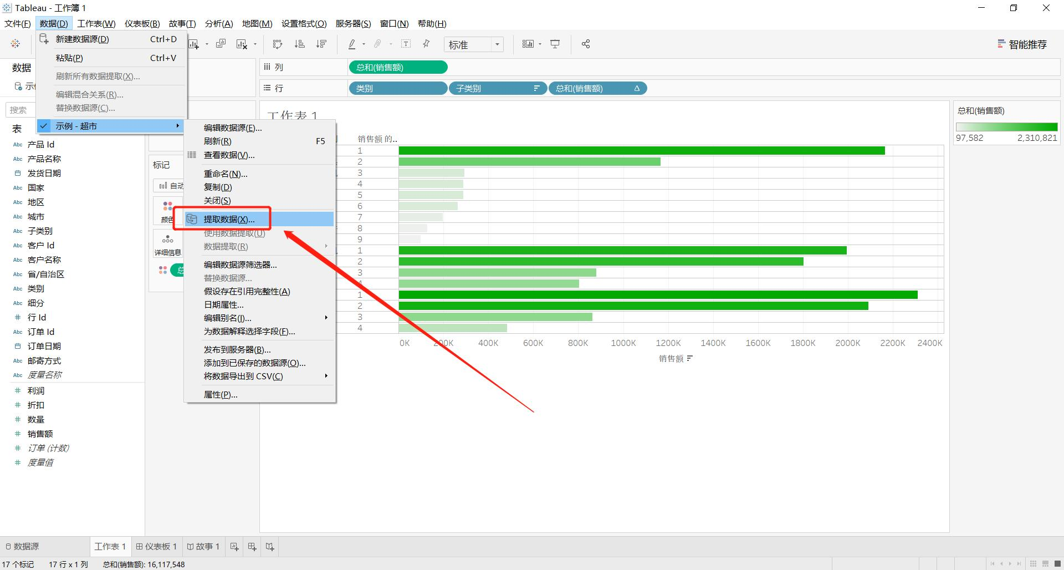This screenshot has height=570, width=1064.
Task: Click the sort ascending toolbar icon
Action: point(299,44)
